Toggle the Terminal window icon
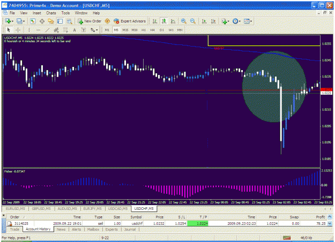335x242 pixels. 60,21
